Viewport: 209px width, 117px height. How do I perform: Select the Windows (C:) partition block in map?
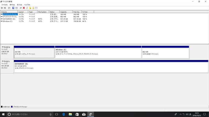[98, 53]
